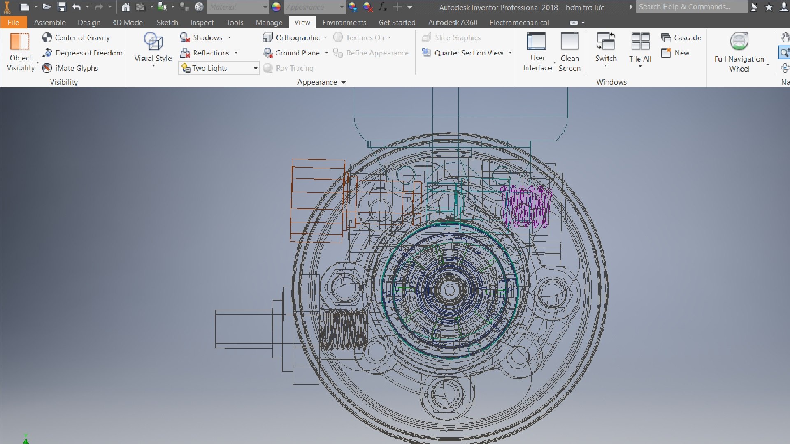Select the Orthographic projection icon
This screenshot has width=790, height=444.
(268, 37)
